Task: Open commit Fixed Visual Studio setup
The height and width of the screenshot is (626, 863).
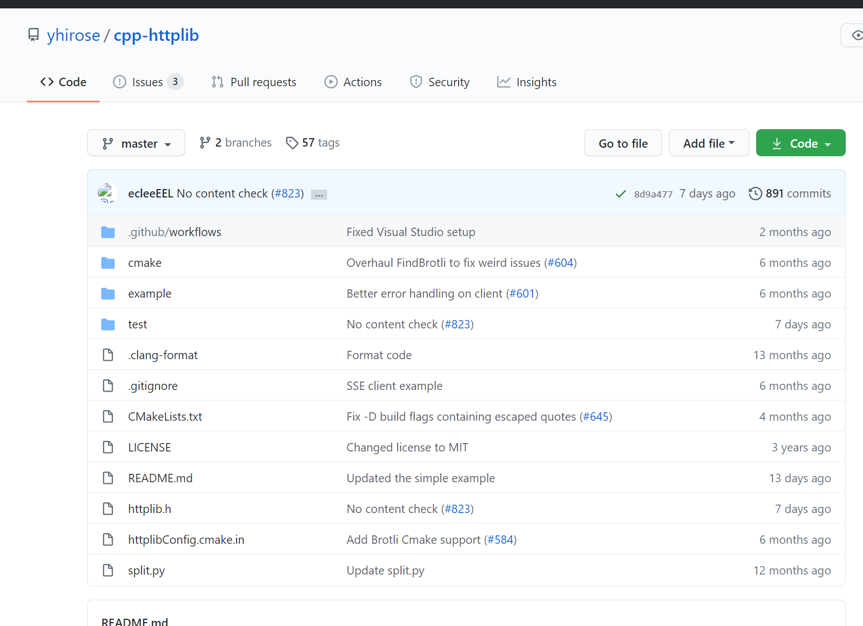Action: pyautogui.click(x=411, y=232)
